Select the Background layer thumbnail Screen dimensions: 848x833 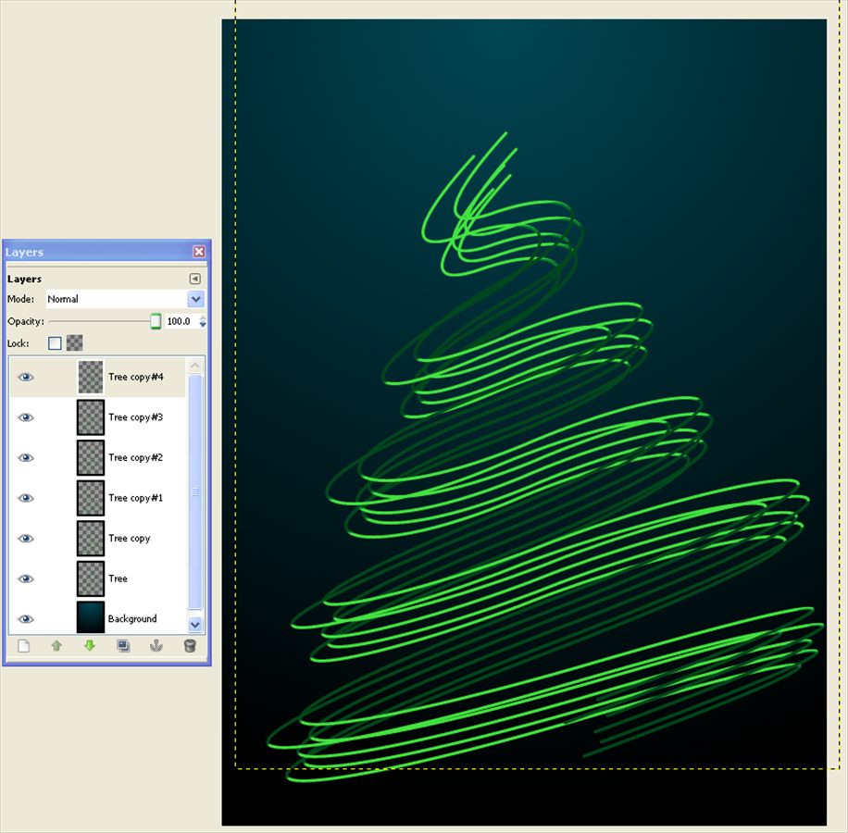91,617
